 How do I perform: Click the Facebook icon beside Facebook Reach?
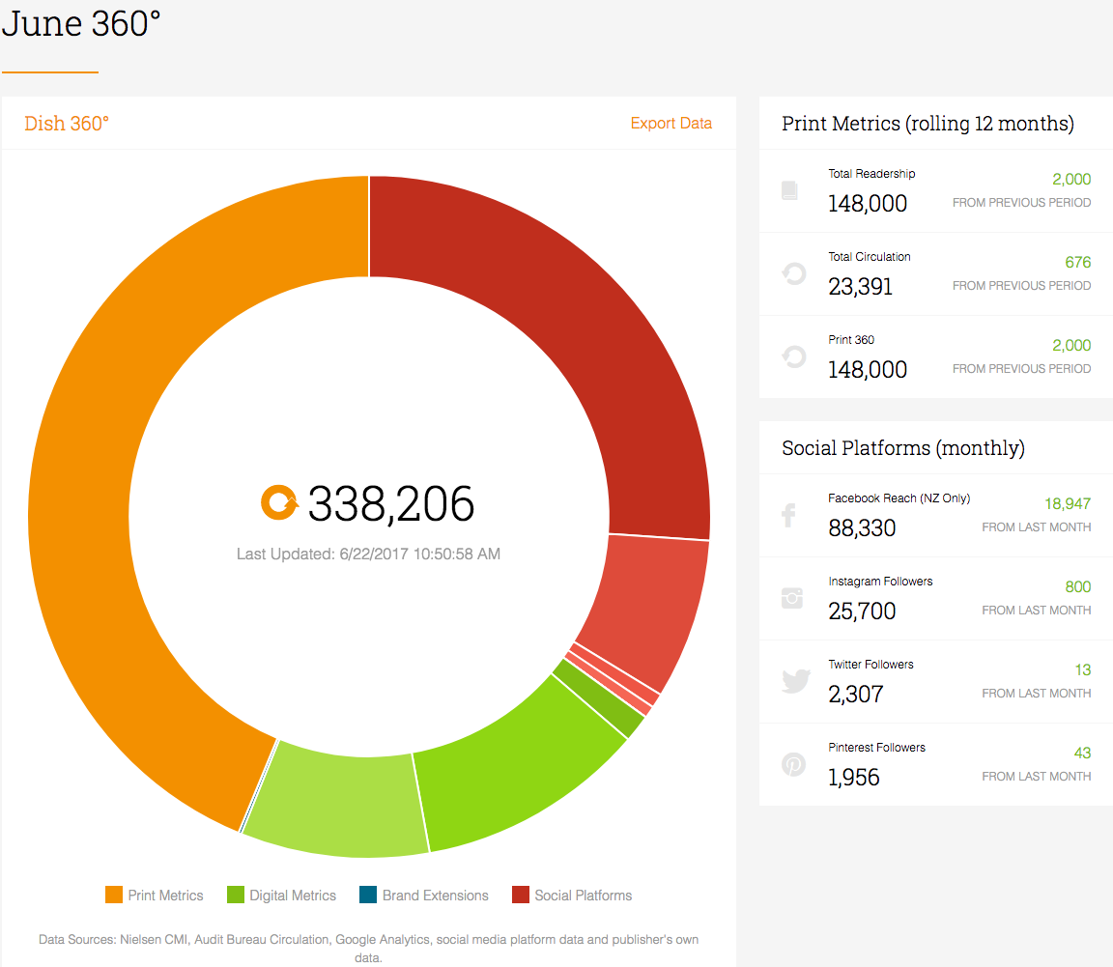click(x=788, y=516)
